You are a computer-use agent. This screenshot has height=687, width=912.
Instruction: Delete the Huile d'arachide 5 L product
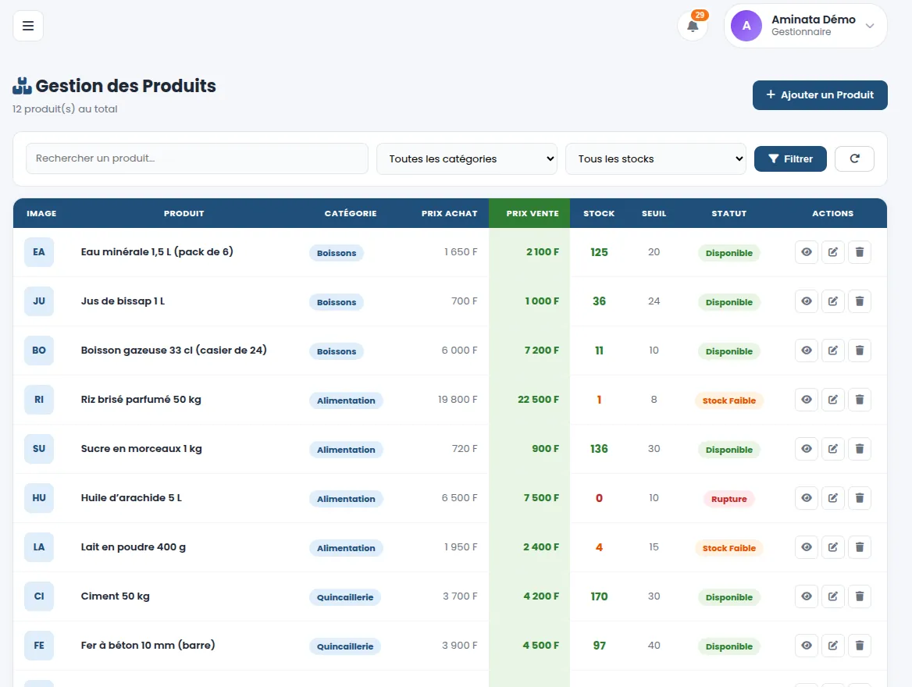coord(860,498)
